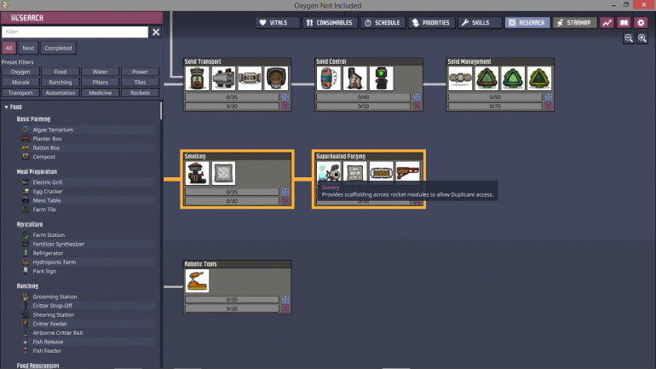Select Algae Terrarium in the list

point(88,130)
